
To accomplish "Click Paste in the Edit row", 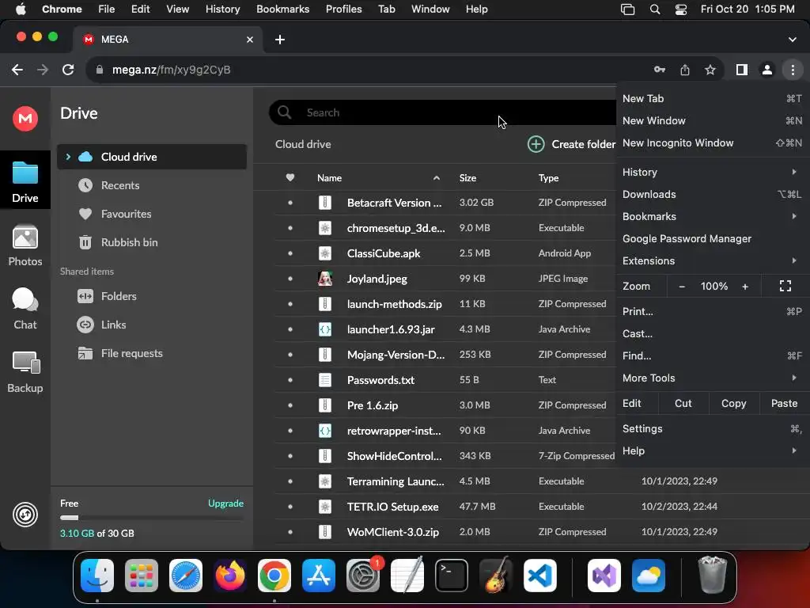I will (784, 403).
